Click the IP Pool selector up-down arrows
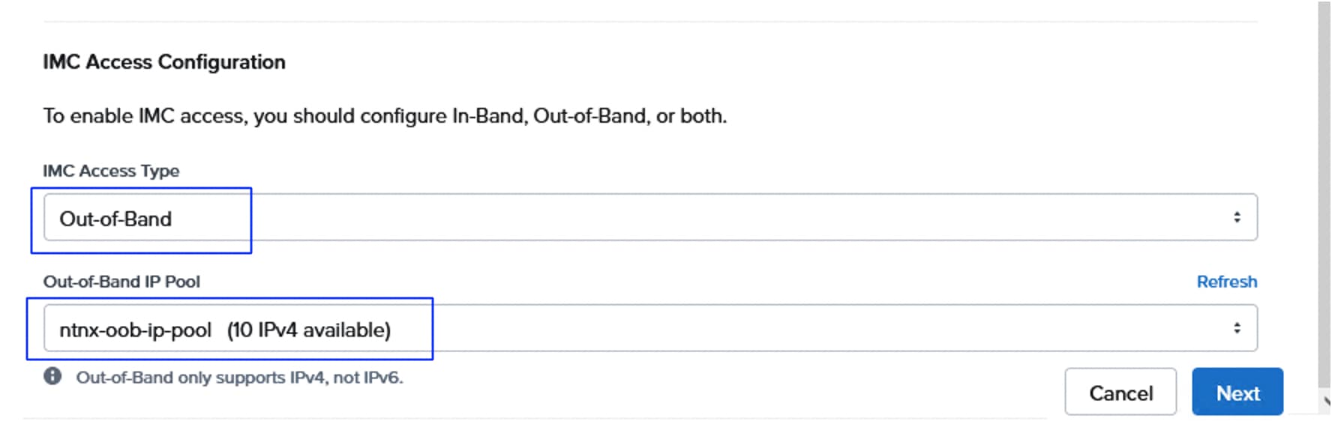Image resolution: width=1338 pixels, height=421 pixels. (x=1236, y=328)
